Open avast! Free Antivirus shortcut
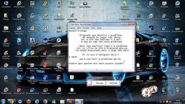The height and width of the screenshot is (104, 185). pos(6,55)
